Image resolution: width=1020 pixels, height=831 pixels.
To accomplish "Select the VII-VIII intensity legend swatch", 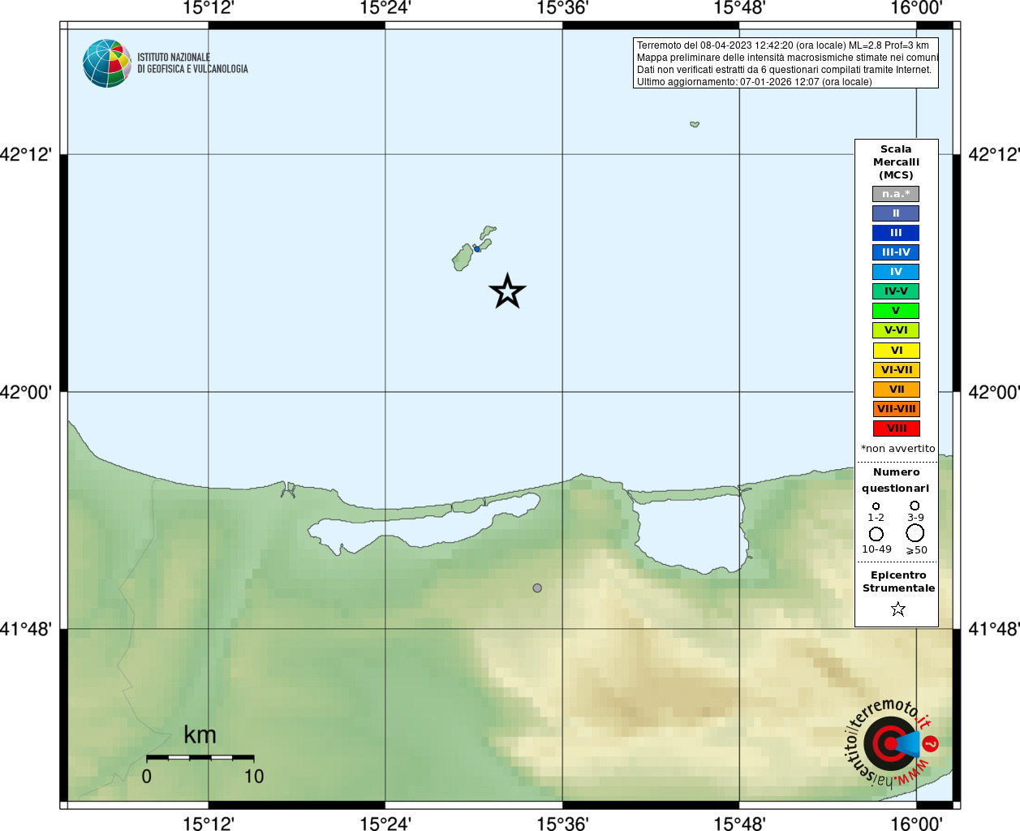I will (x=897, y=409).
